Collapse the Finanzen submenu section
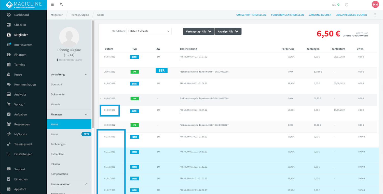The height and width of the screenshot is (194, 383). tap(86, 115)
